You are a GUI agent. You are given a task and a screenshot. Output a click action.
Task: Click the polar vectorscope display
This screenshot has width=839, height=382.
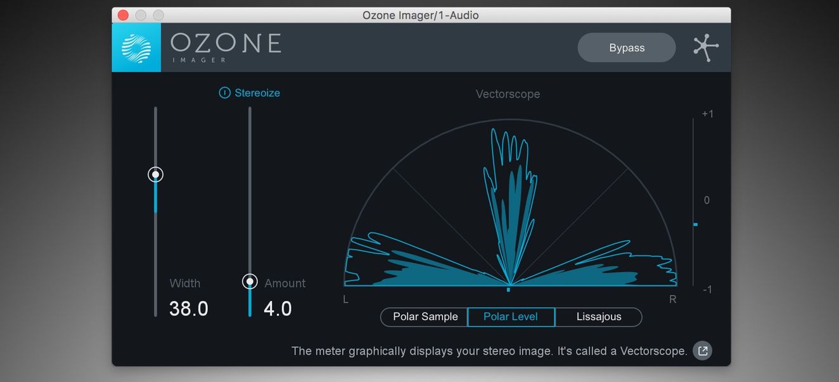pyautogui.click(x=511, y=202)
